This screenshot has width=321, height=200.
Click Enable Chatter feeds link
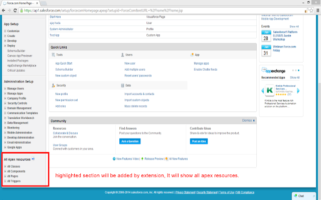coord(206,69)
